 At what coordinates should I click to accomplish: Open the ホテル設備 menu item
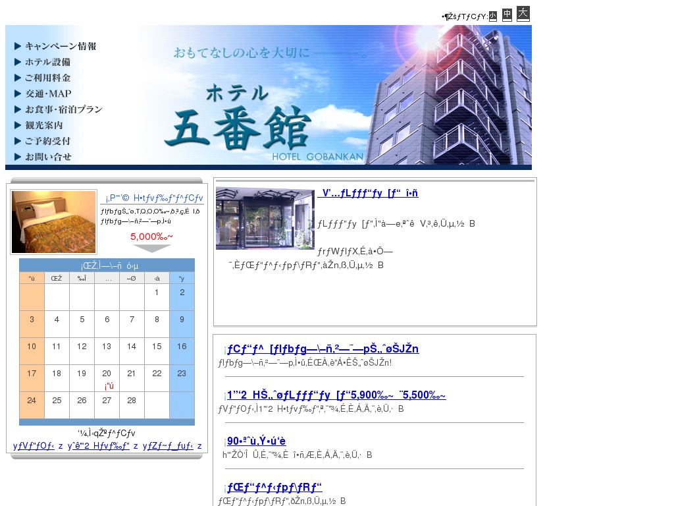43,62
